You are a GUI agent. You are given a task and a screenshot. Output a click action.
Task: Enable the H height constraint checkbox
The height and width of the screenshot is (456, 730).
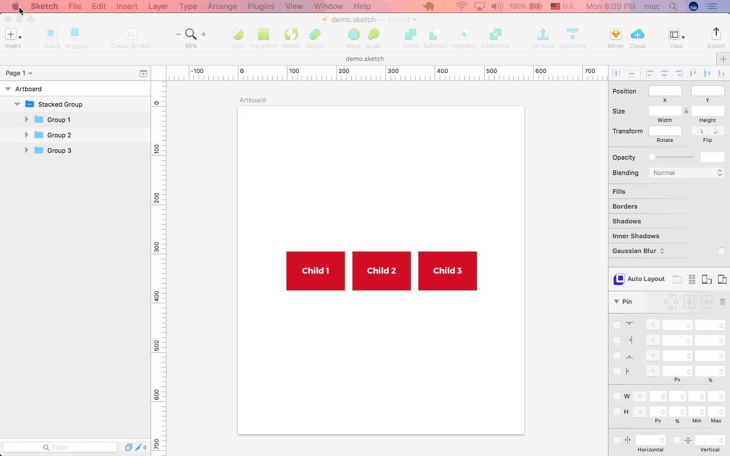[x=617, y=412]
